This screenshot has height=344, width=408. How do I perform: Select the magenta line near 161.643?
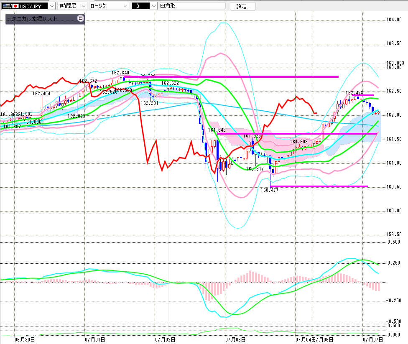tap(297, 134)
